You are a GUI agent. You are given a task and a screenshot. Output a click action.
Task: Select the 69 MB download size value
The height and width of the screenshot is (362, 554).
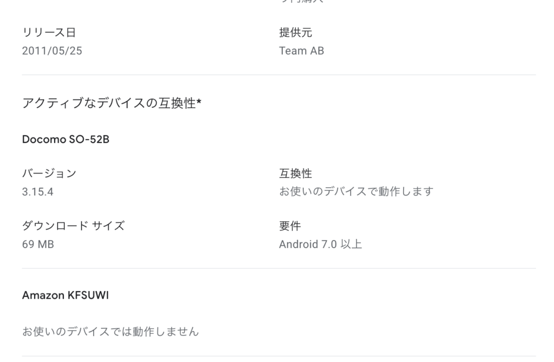click(38, 245)
